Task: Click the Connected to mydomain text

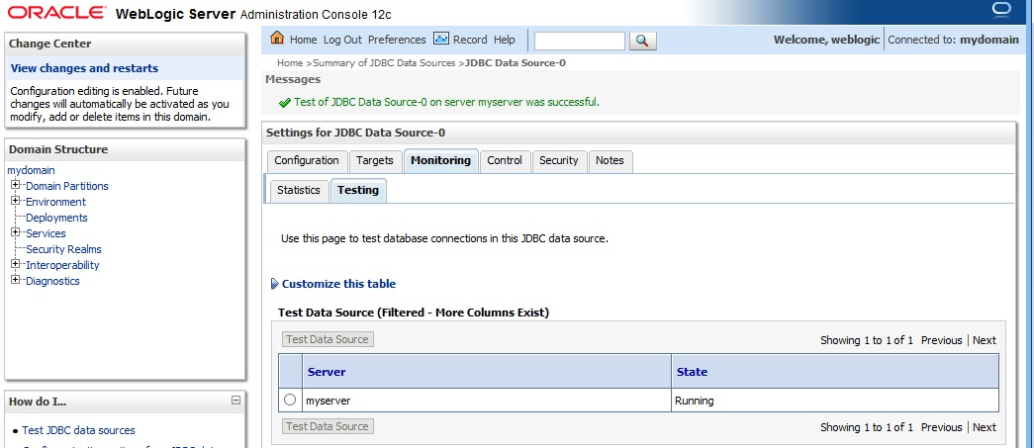Action: click(x=954, y=40)
